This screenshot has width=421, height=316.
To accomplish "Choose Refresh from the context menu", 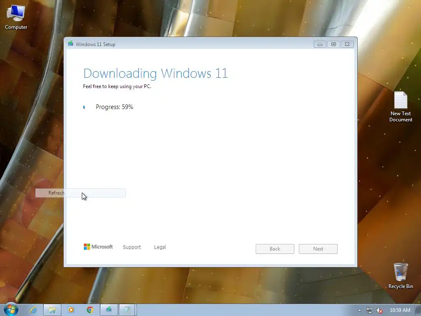I will point(81,193).
